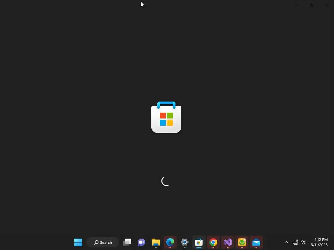The width and height of the screenshot is (334, 250).
Task: Click the volume speaker tray icon
Action: pos(303,242)
